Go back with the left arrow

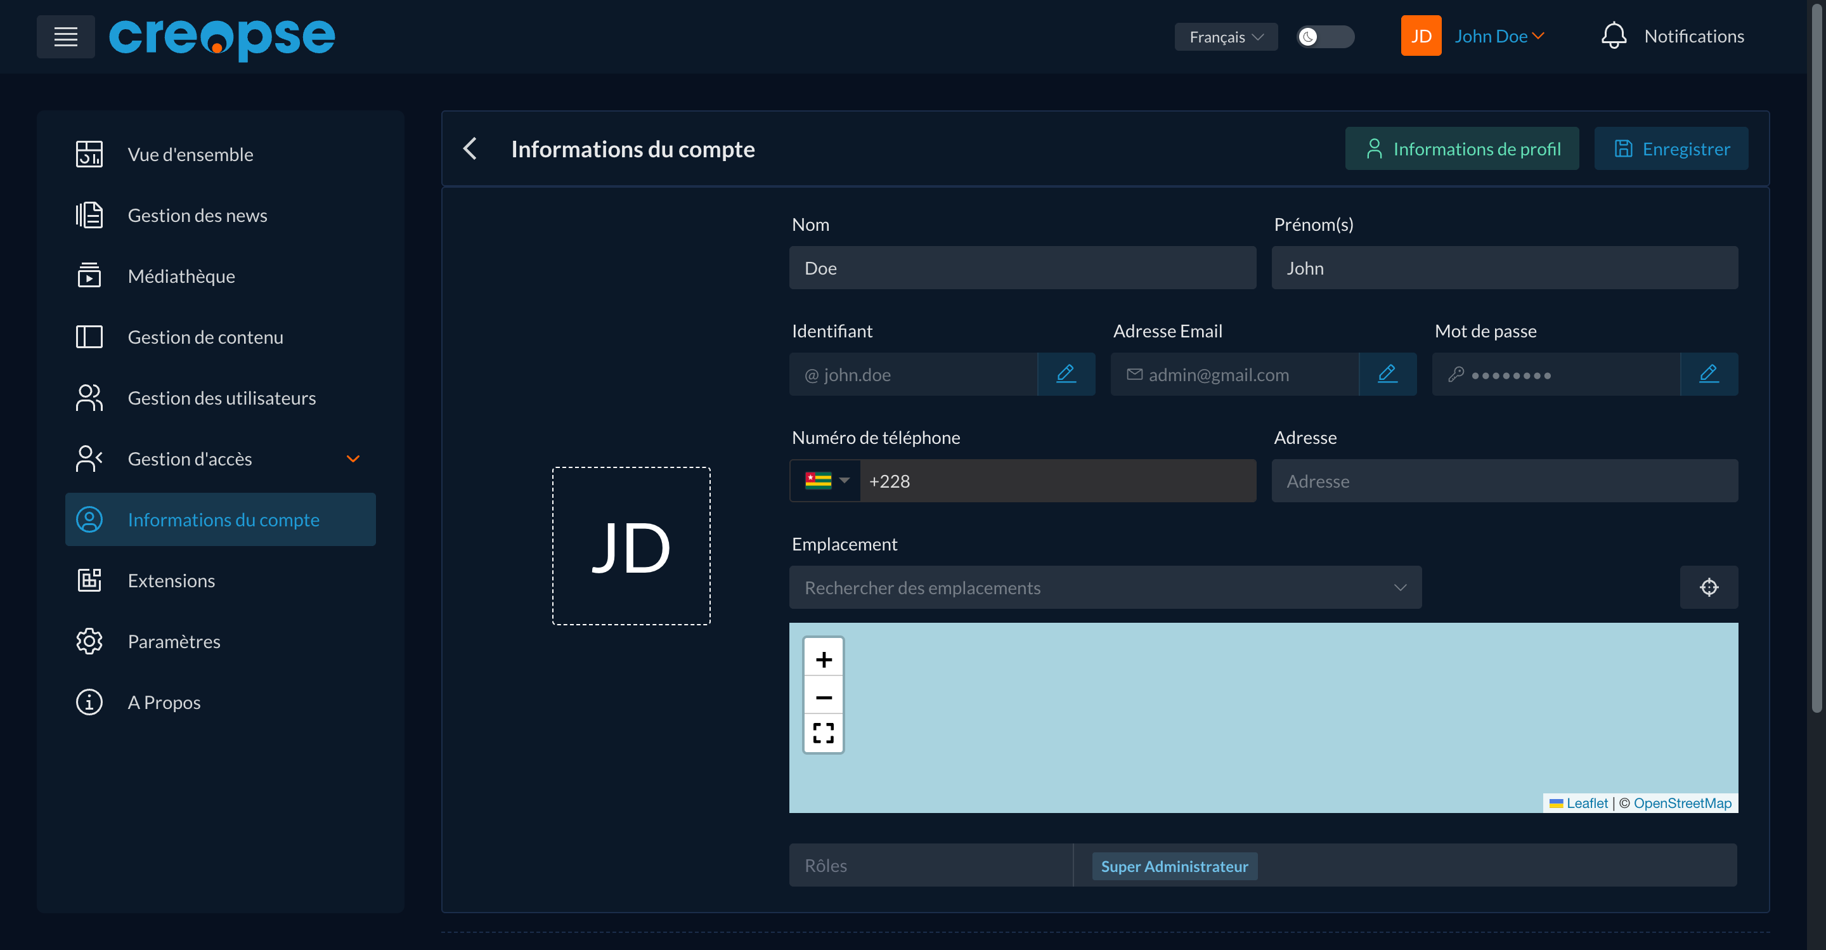pyautogui.click(x=470, y=149)
